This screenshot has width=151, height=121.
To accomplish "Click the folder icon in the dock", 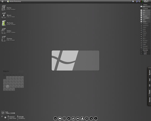I will pos(60,118).
